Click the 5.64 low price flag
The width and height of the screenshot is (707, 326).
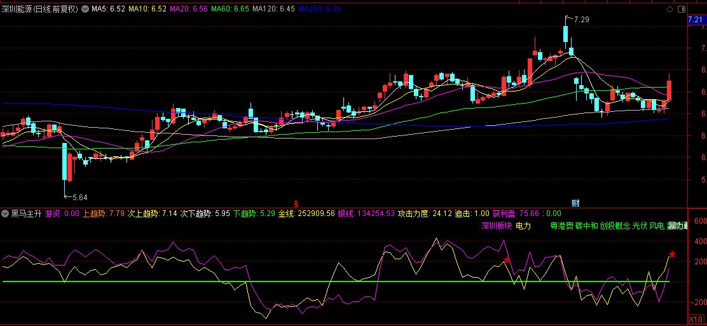pos(79,197)
